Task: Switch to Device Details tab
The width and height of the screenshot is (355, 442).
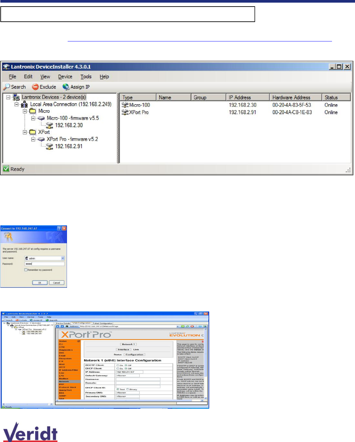Action: [x=63, y=323]
